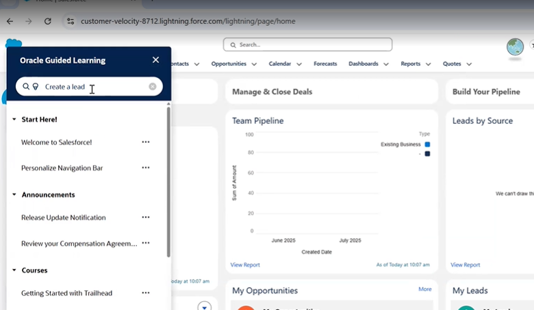Open the Release Update Notification item
534x310 pixels.
click(x=64, y=218)
